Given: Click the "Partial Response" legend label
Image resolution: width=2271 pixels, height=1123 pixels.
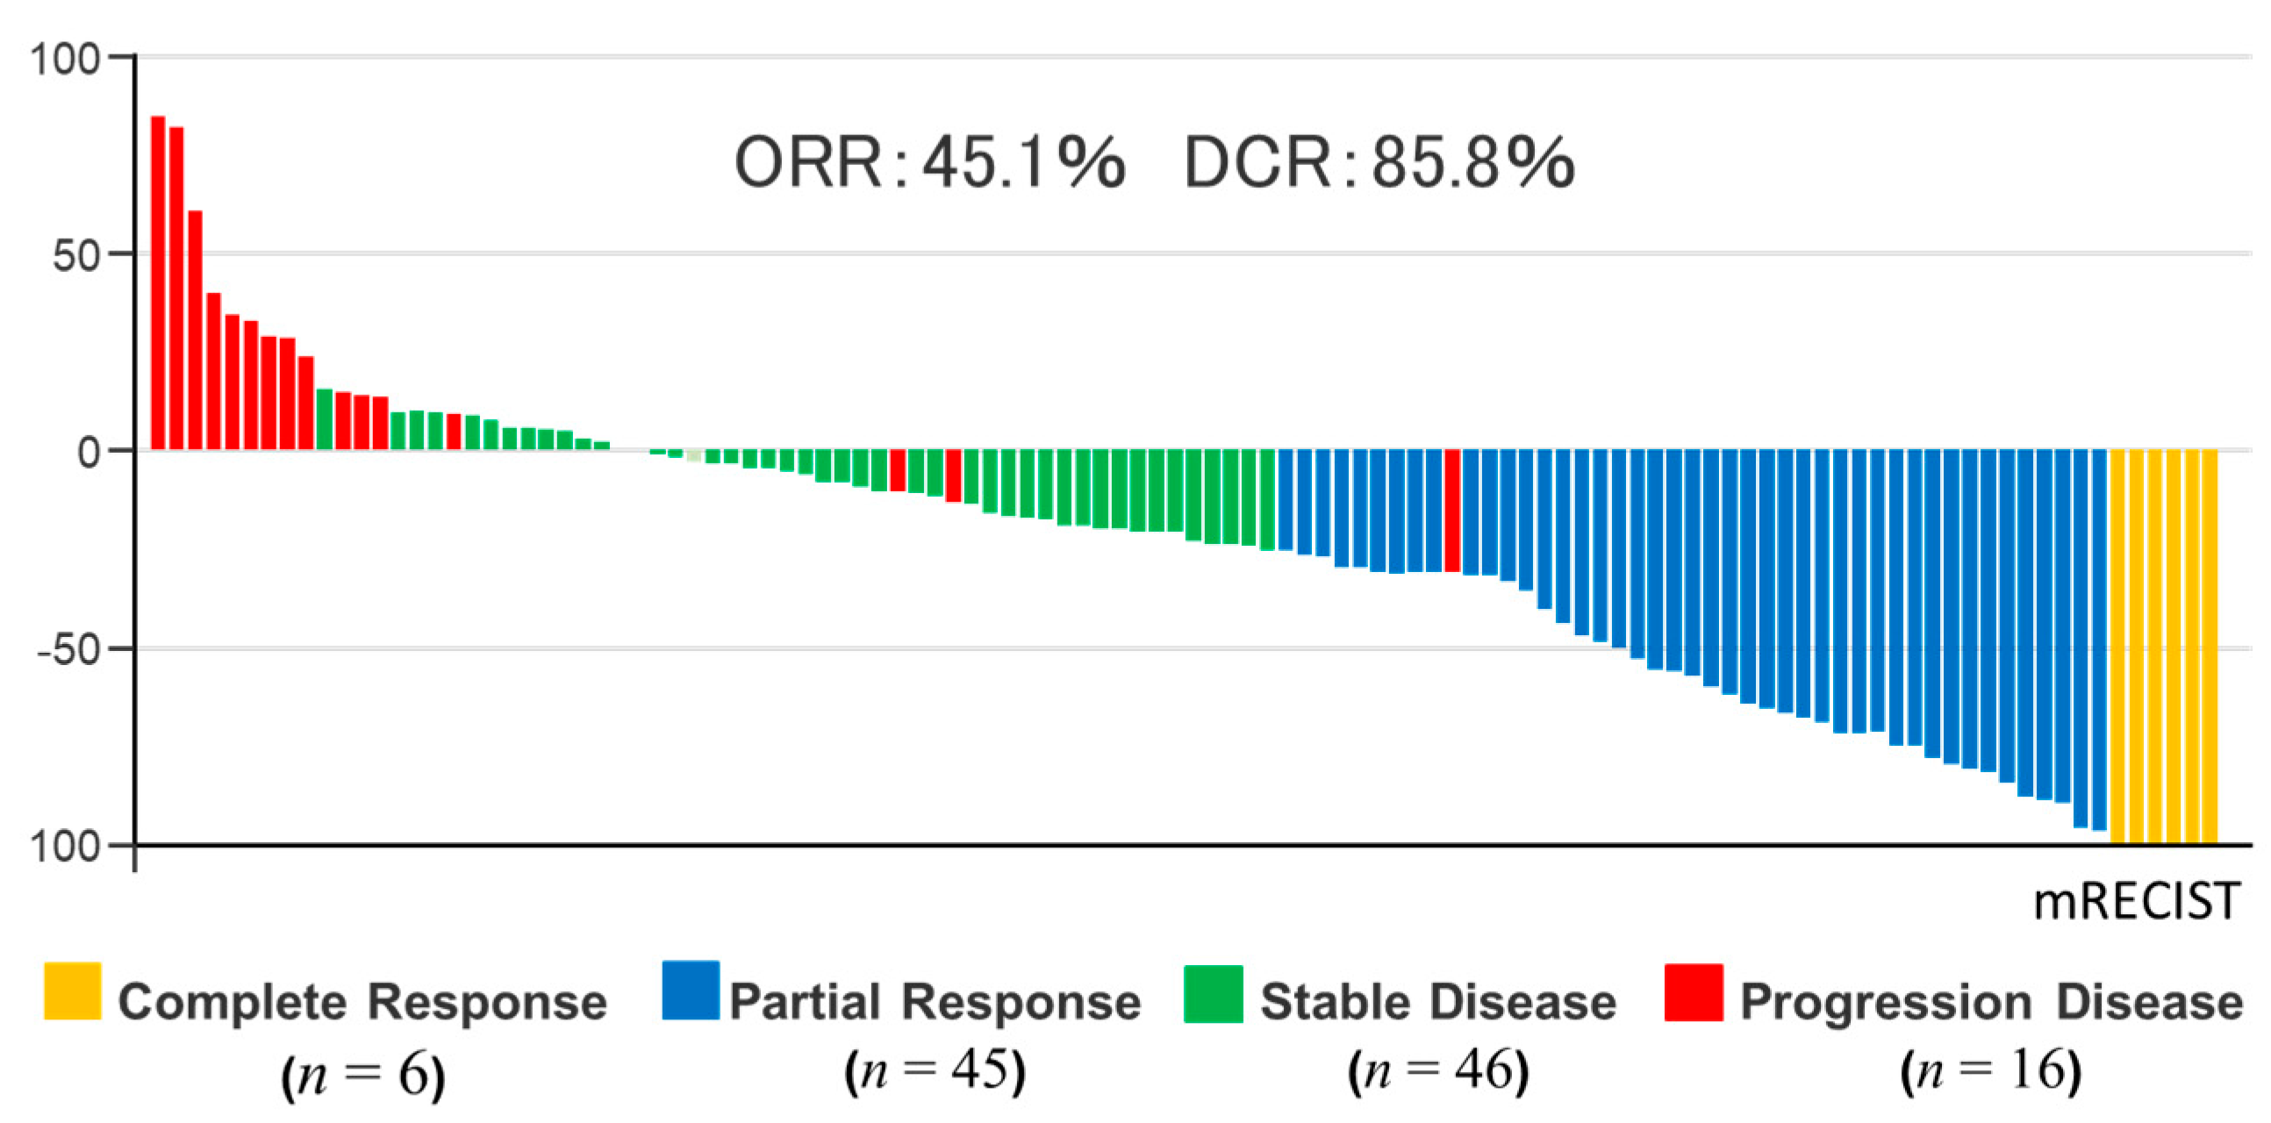Looking at the screenshot, I should coord(935,1002).
